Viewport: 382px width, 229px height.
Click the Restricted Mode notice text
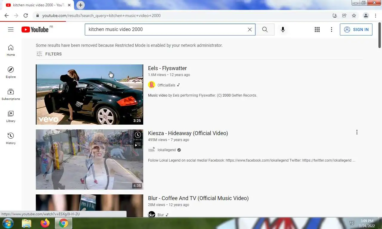click(129, 45)
